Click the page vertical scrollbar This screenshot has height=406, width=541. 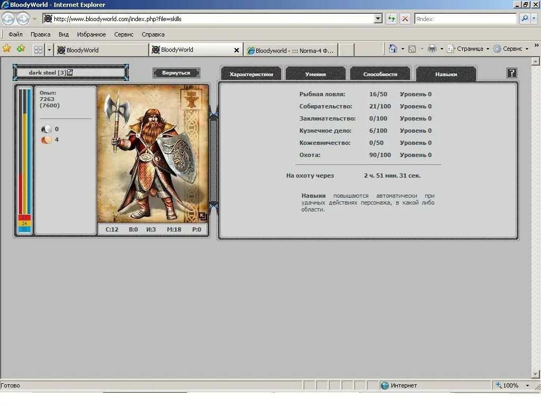(x=536, y=217)
